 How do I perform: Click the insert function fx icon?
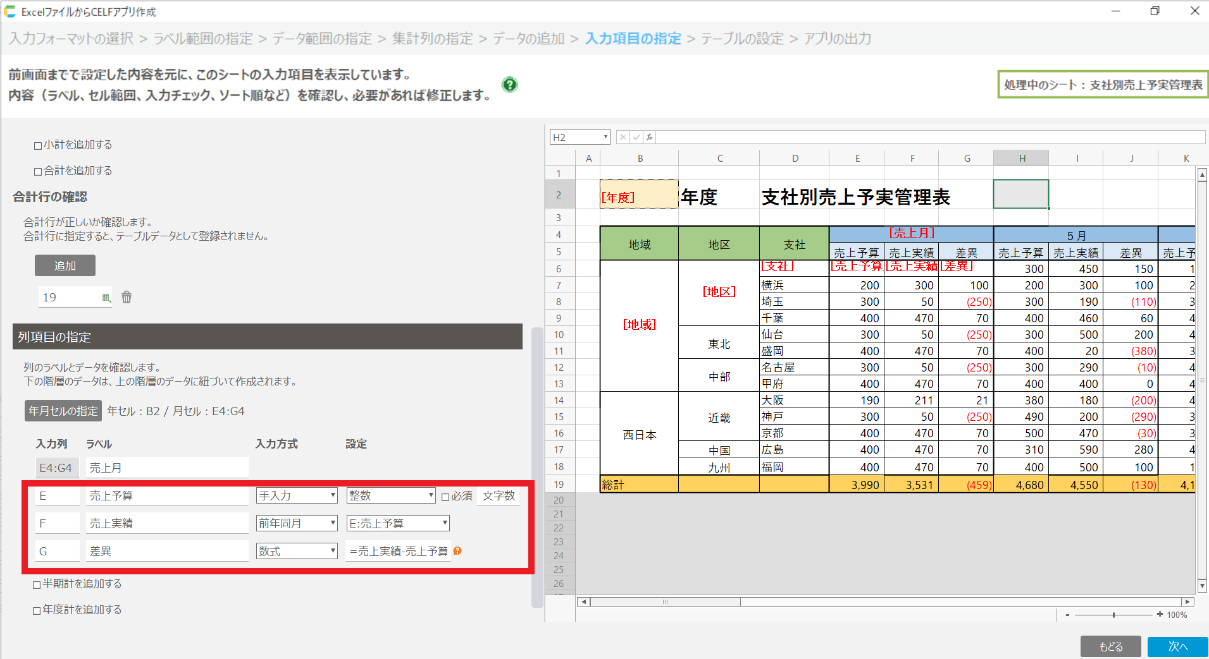click(649, 137)
